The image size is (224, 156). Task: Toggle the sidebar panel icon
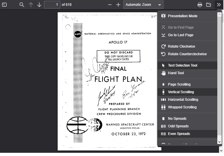pos(4,5)
